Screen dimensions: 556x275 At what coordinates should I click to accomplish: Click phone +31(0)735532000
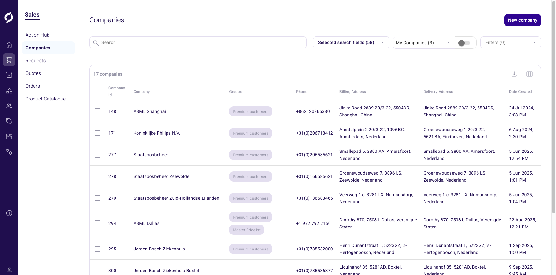pyautogui.click(x=314, y=249)
